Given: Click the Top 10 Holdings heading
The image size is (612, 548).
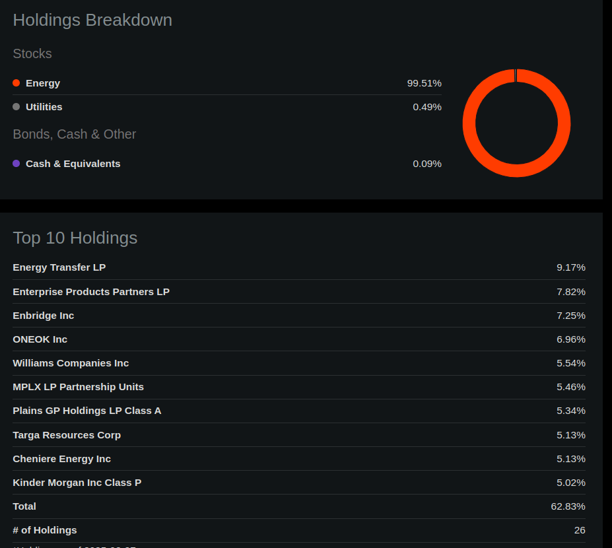Looking at the screenshot, I should [75, 238].
